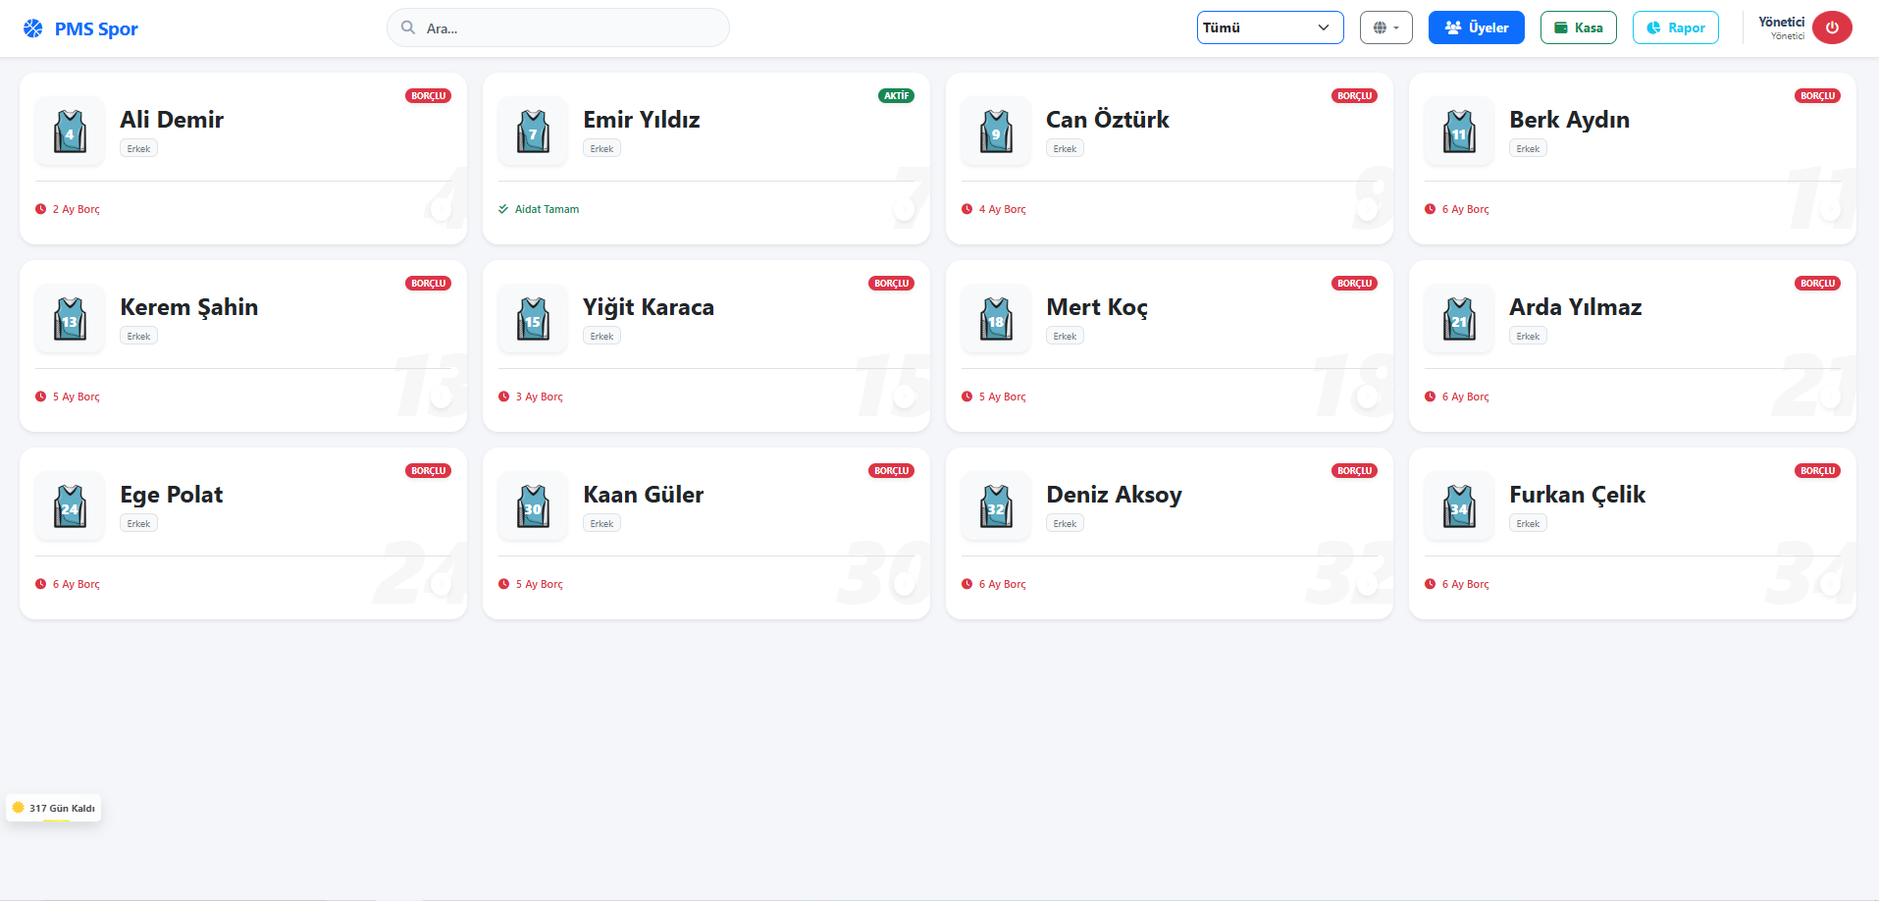Image resolution: width=1879 pixels, height=901 pixels.
Task: Open Deniz Aksoy's member name
Action: [x=1114, y=495]
